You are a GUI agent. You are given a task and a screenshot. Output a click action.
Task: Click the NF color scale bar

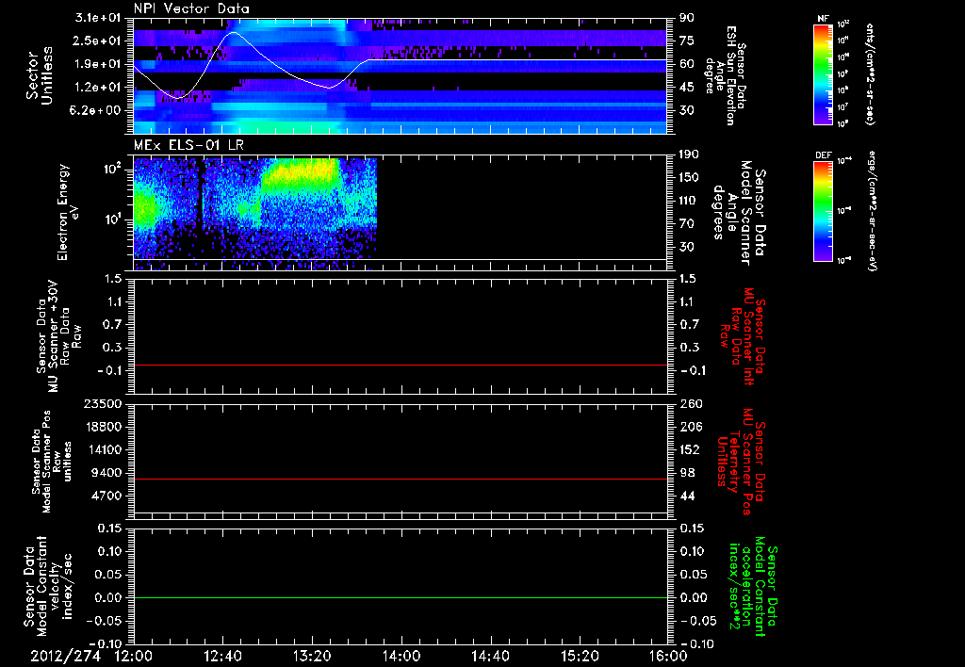pos(824,74)
